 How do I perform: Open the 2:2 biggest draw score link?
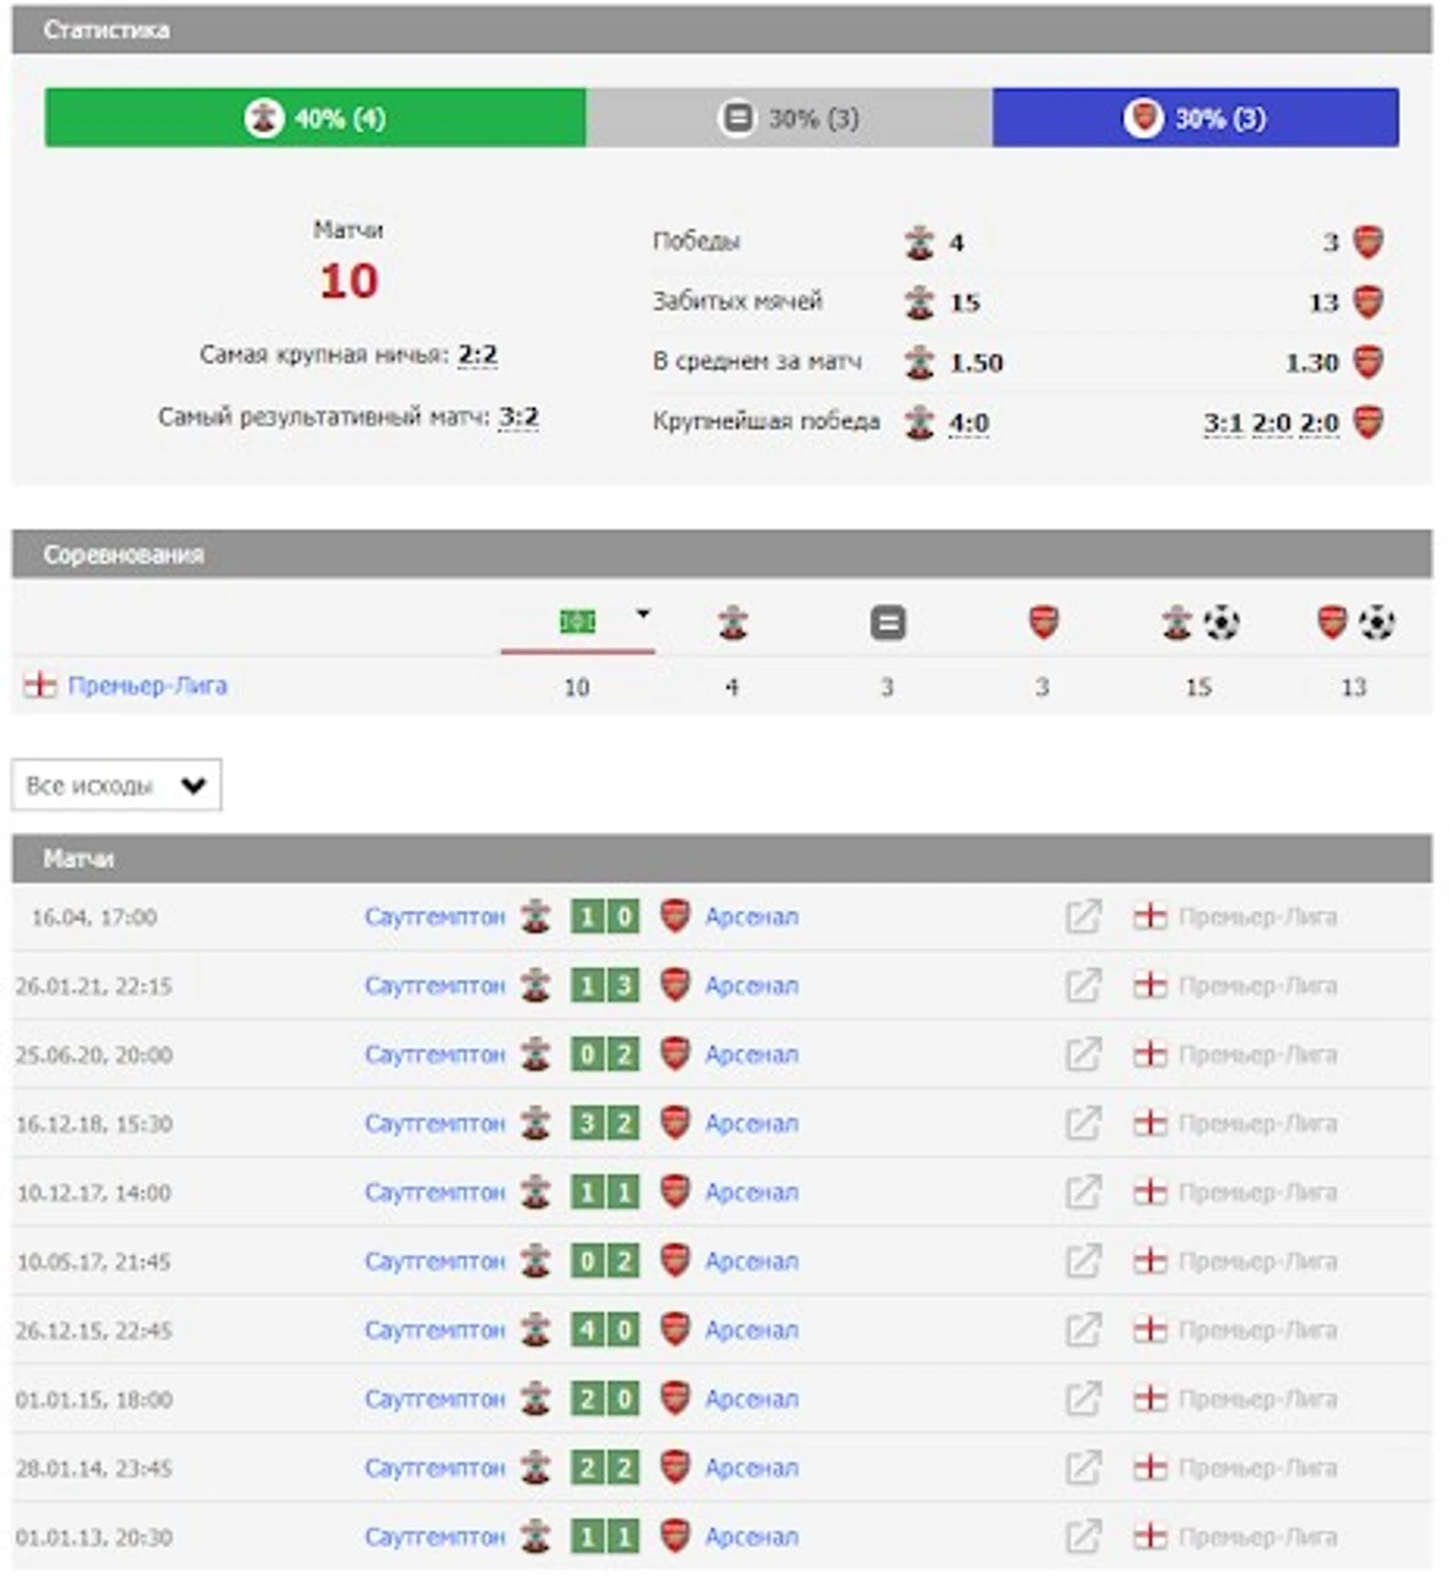click(477, 354)
